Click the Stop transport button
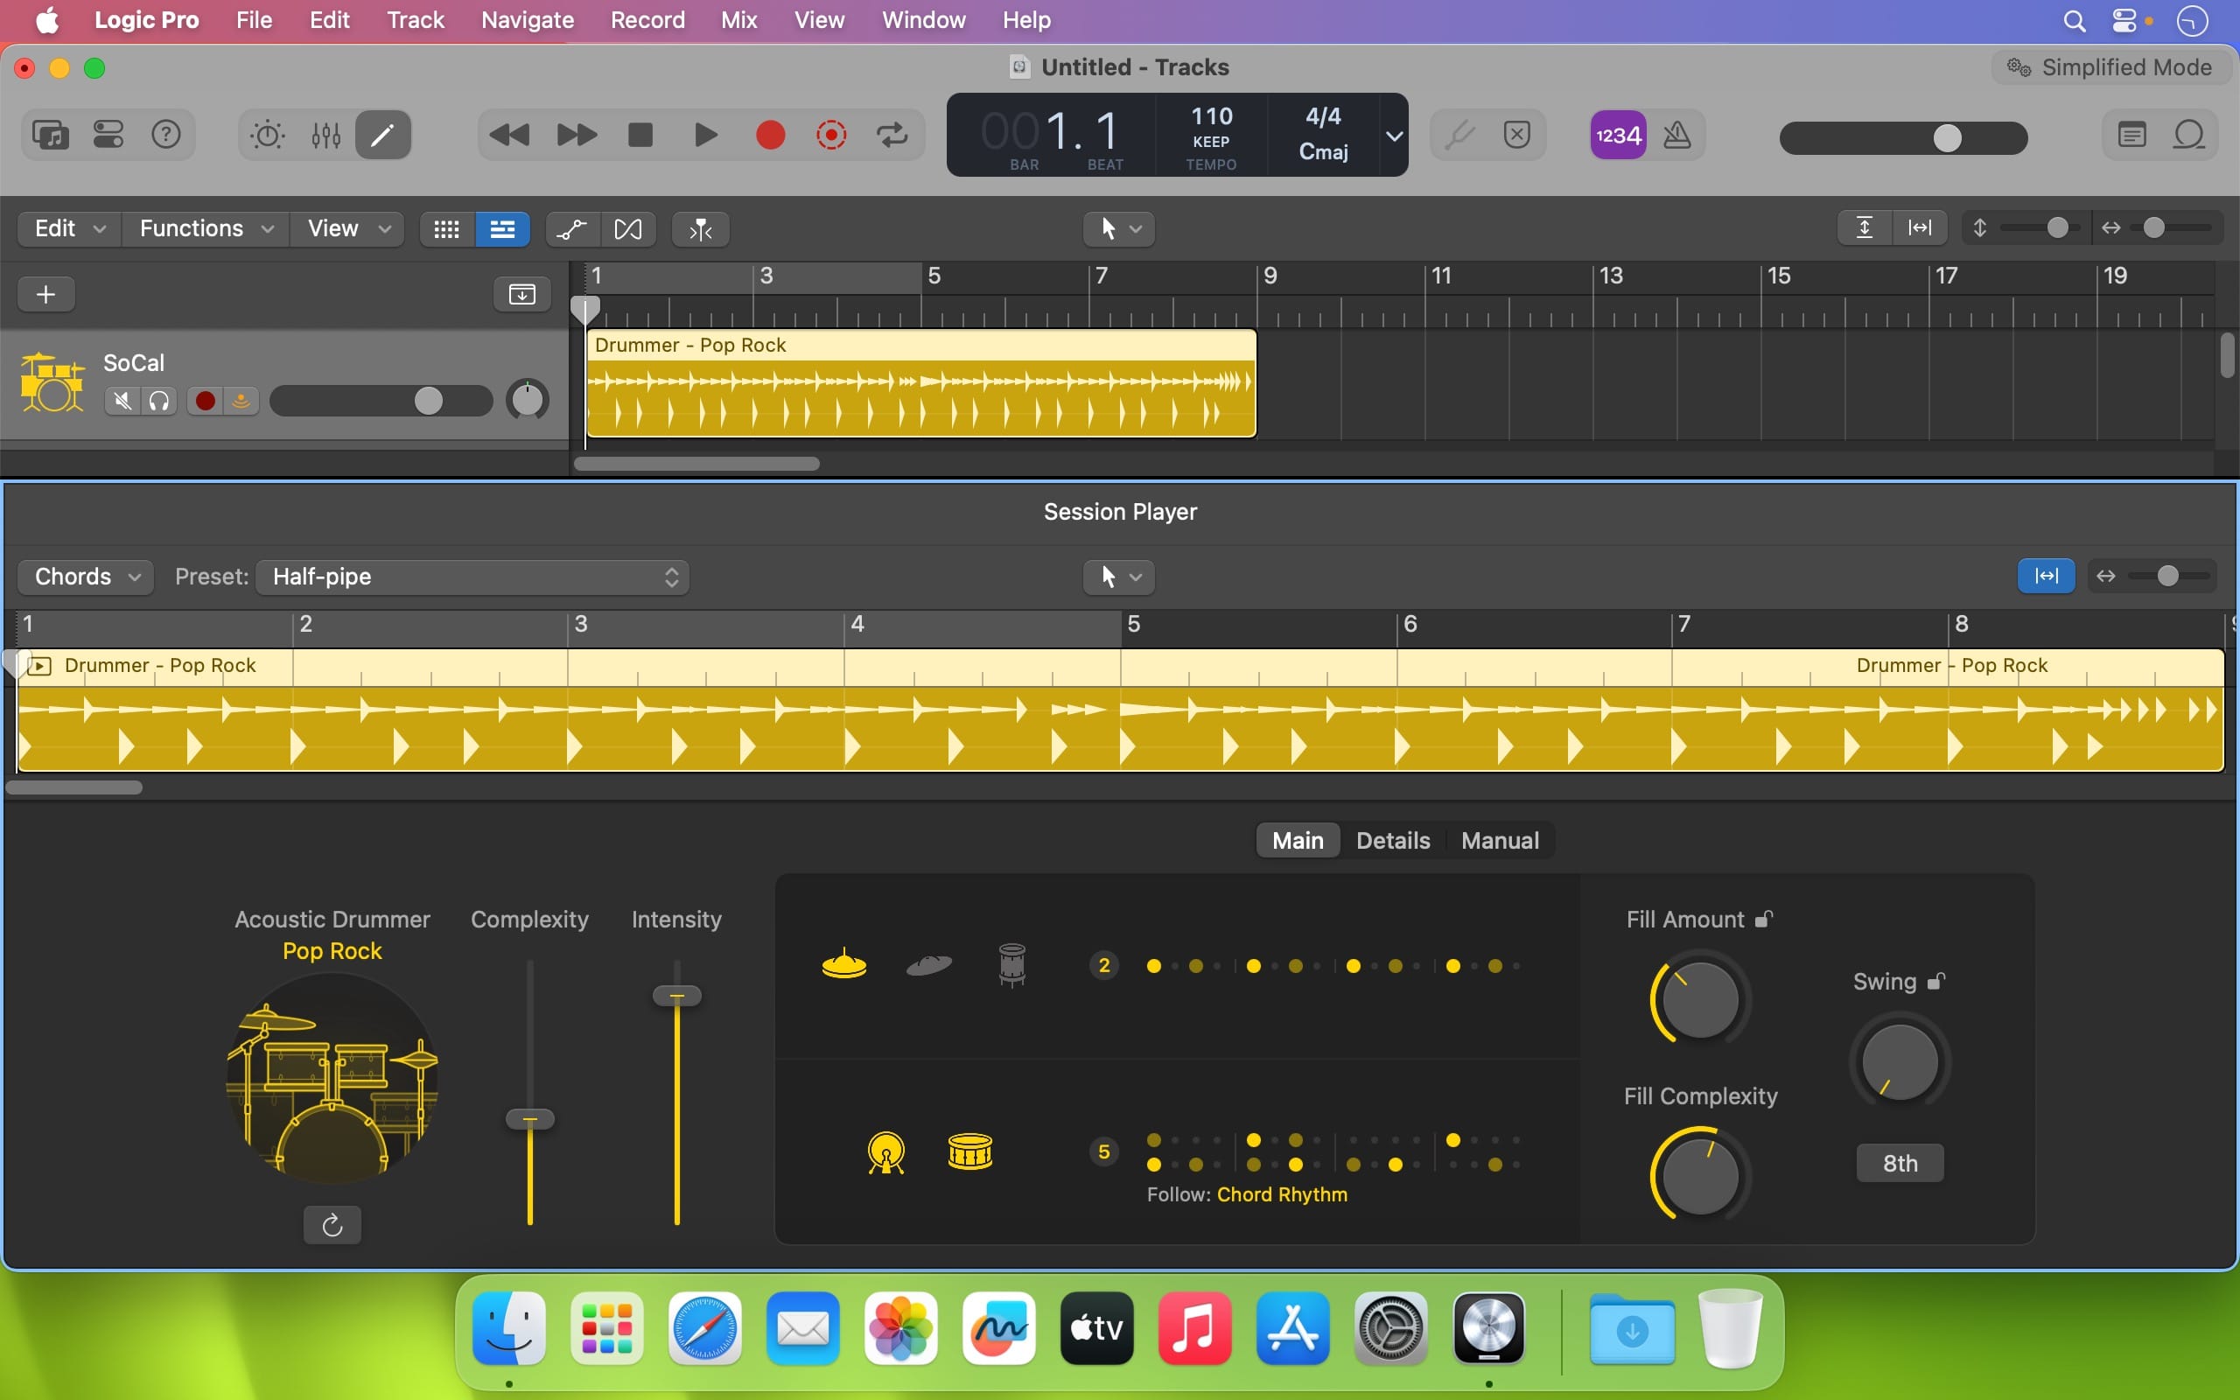Image resolution: width=2240 pixels, height=1400 pixels. point(640,135)
